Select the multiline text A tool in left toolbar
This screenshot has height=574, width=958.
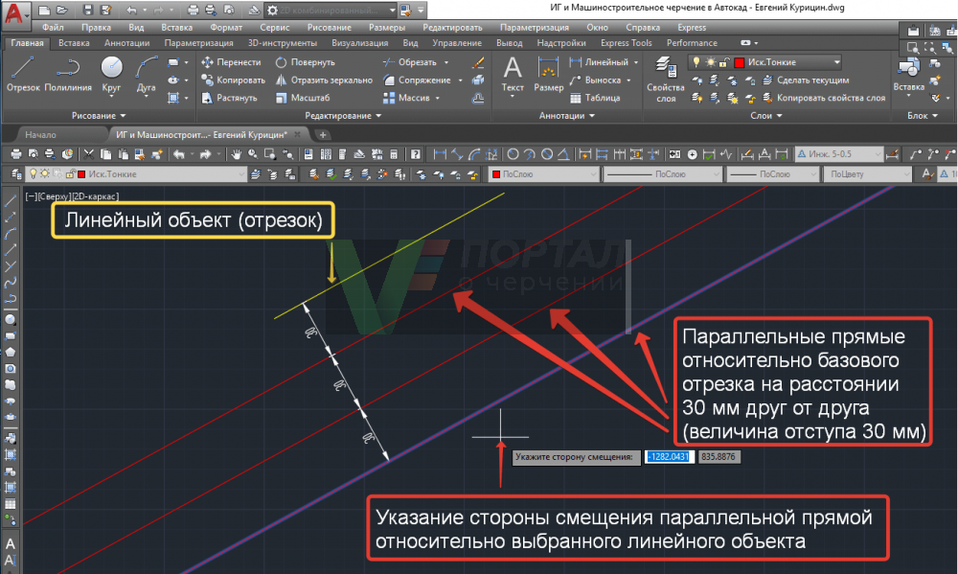coord(11,543)
